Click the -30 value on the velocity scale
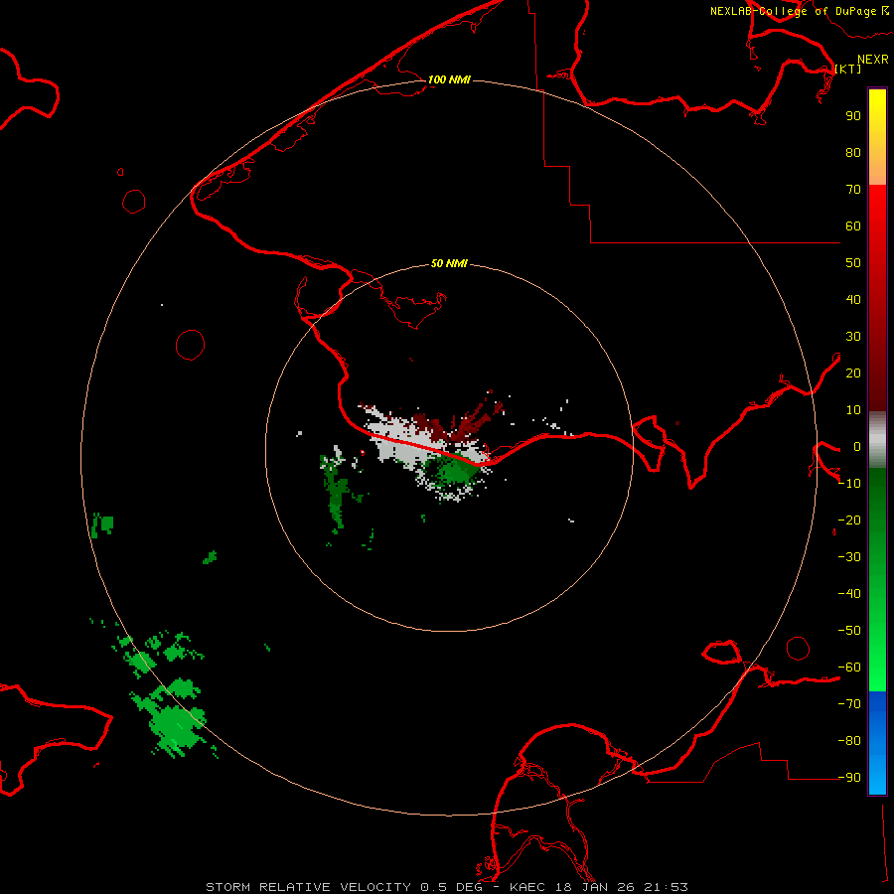The width and height of the screenshot is (894, 894). coord(849,557)
